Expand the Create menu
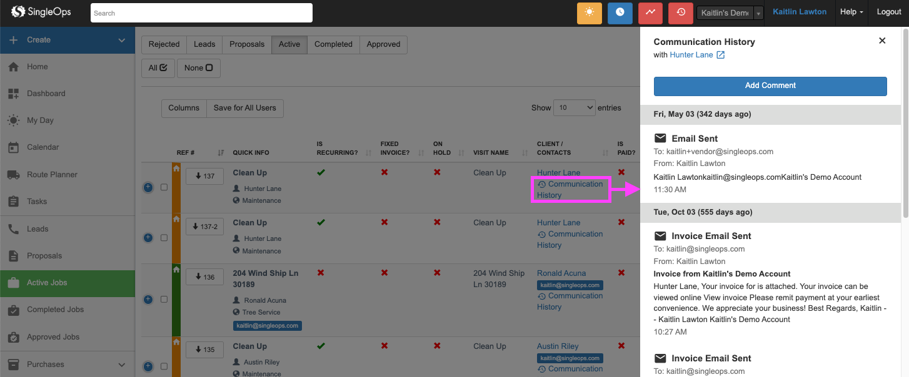Viewport: 909px width, 377px height. point(67,40)
